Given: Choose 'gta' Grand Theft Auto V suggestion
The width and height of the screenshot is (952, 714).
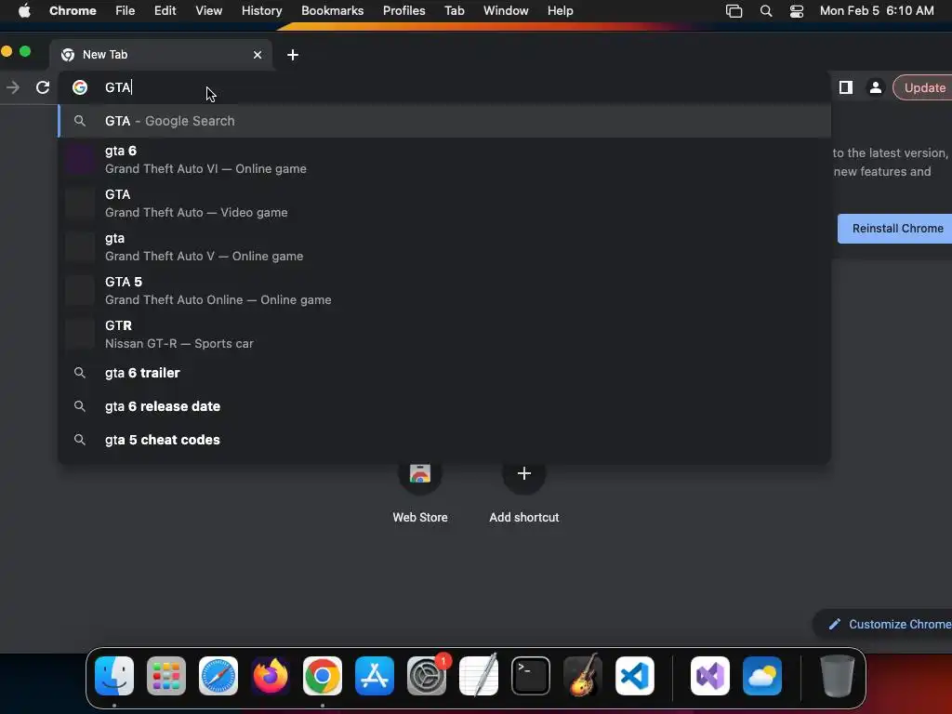Looking at the screenshot, I should point(444,247).
